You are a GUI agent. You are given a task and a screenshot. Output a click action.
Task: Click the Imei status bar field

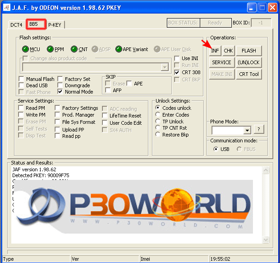(x=174, y=259)
